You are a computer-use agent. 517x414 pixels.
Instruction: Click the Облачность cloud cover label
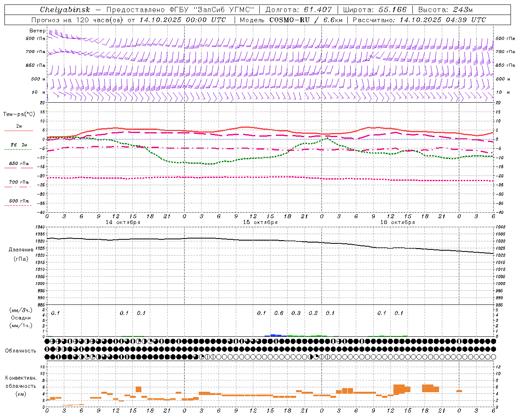point(20,351)
